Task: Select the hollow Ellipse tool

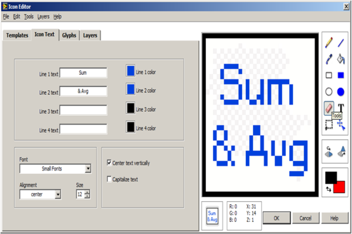Action: point(329,92)
